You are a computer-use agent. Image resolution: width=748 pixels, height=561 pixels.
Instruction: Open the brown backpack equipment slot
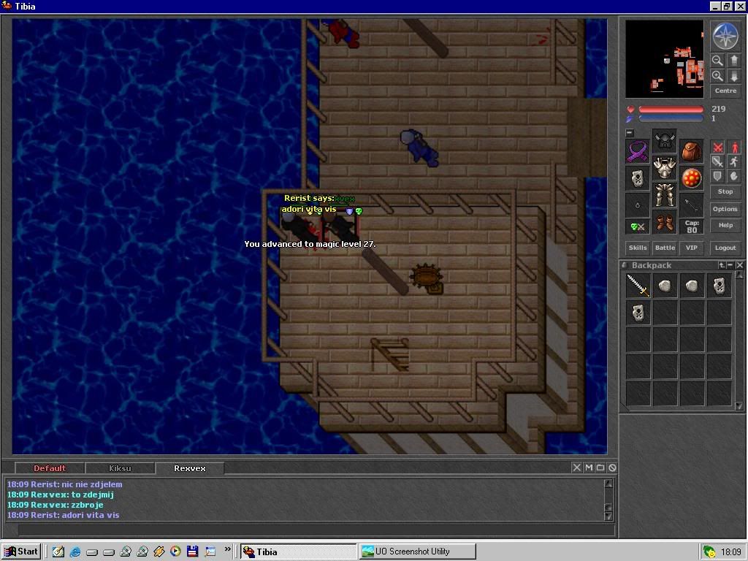click(691, 151)
